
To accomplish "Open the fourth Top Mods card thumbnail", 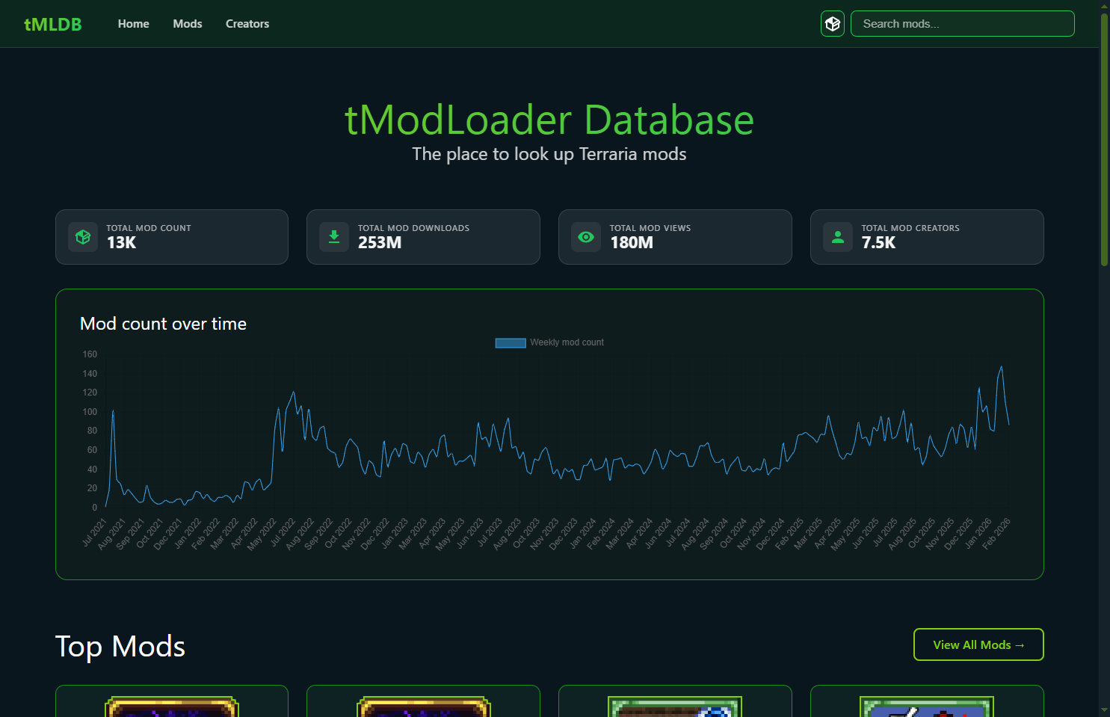I will tap(927, 706).
